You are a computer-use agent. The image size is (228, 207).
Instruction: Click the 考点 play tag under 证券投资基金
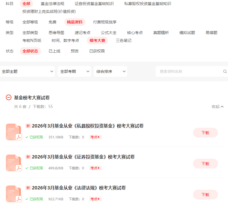click(95, 168)
